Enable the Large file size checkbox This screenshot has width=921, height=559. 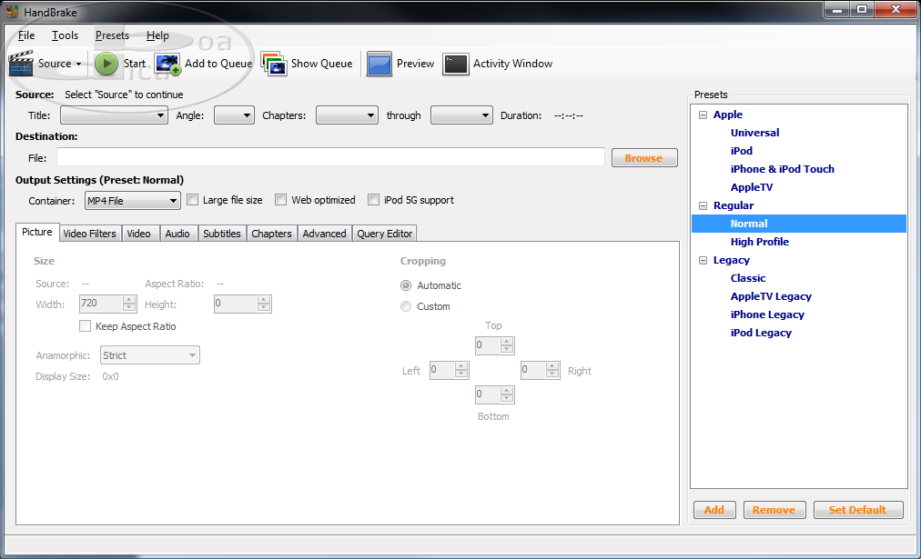(x=192, y=200)
